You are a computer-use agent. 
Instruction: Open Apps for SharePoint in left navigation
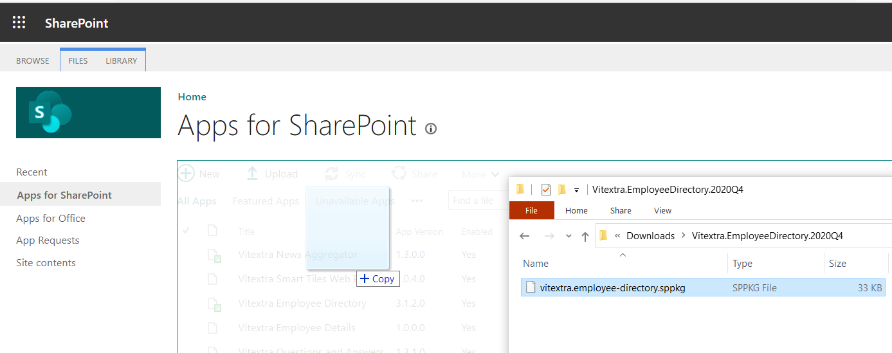(x=64, y=195)
